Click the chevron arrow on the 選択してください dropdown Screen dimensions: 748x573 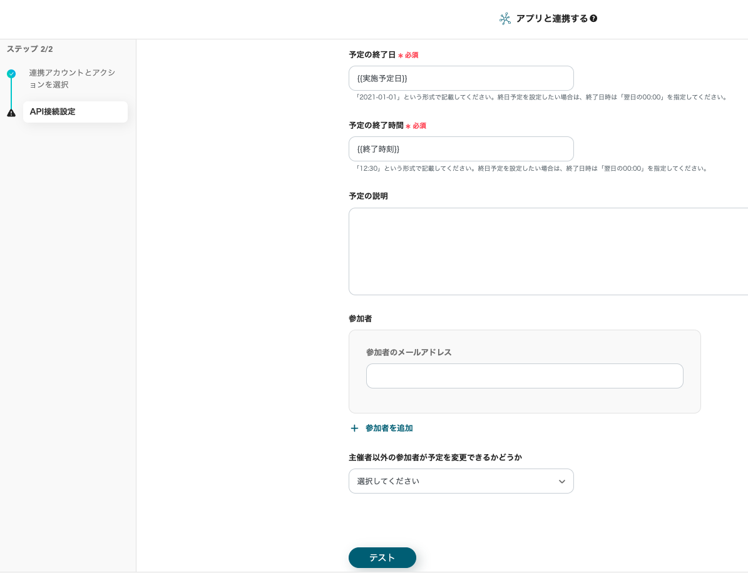(561, 482)
